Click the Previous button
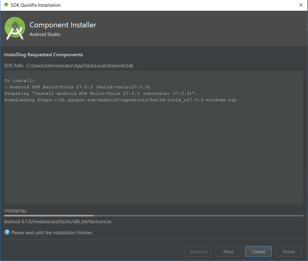This screenshot has width=308, height=261. pos(198,251)
